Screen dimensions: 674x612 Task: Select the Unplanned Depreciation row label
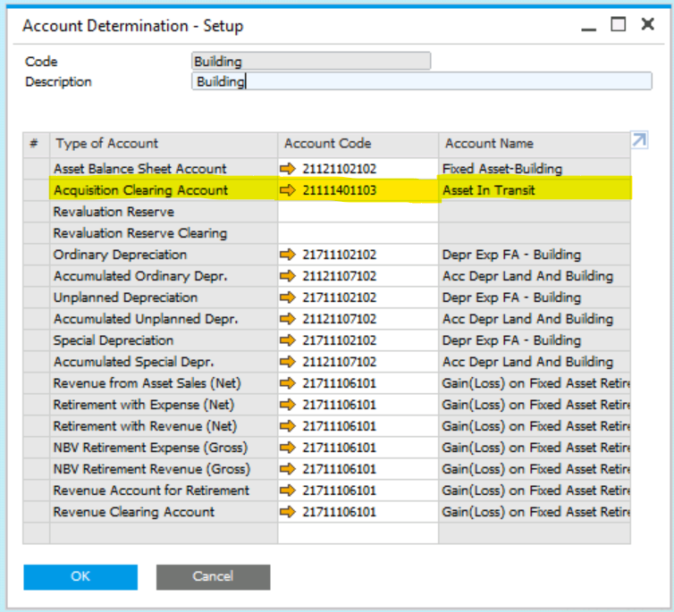[125, 298]
